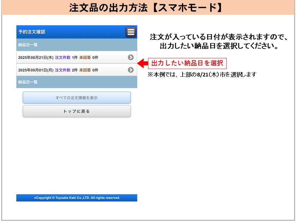Click 注文件数 label in the 09月01日 row

[63, 70]
